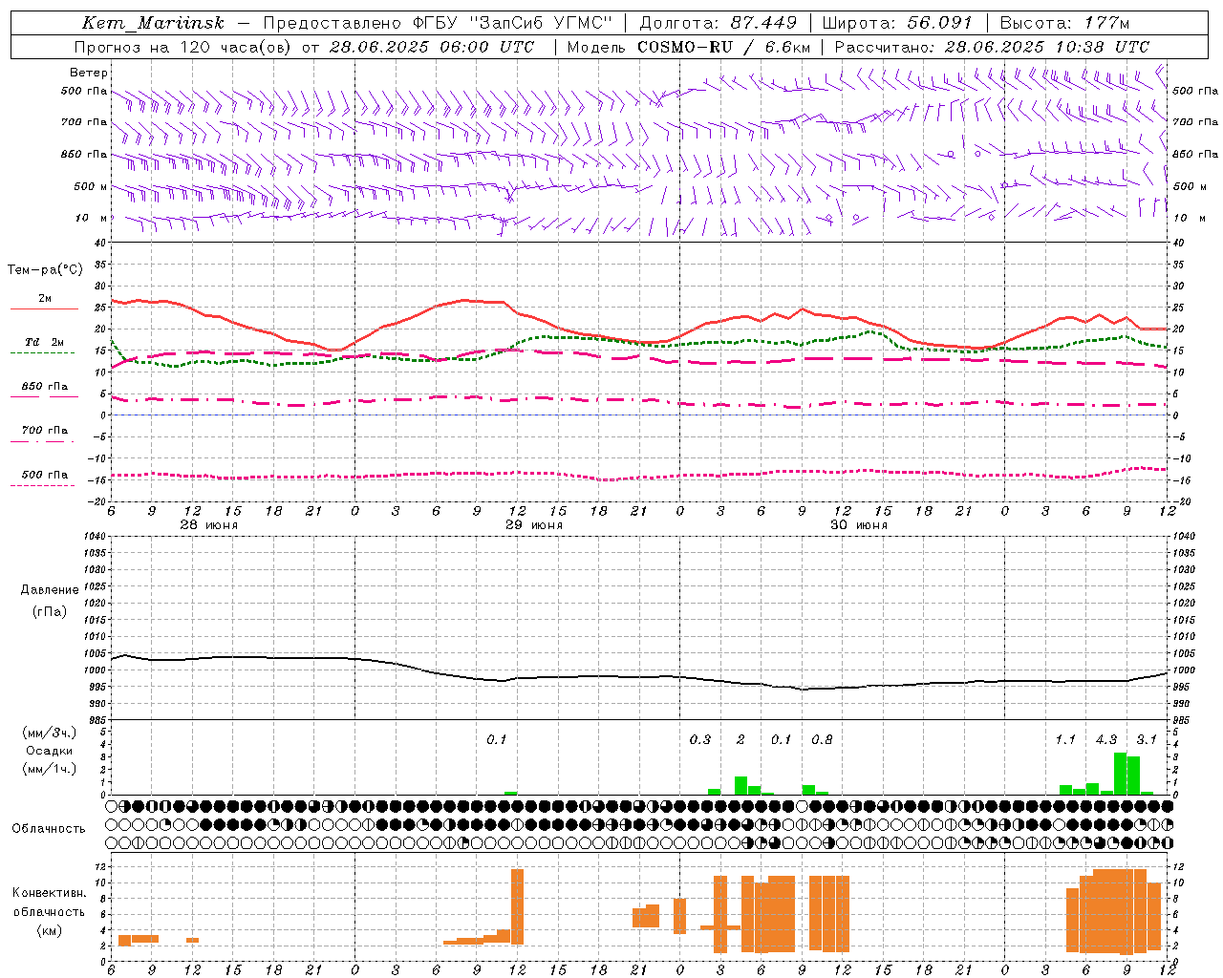Screen dimensions: 1223x978
Task: Select the elevation text "Высота: 177м"
Action: [1064, 23]
